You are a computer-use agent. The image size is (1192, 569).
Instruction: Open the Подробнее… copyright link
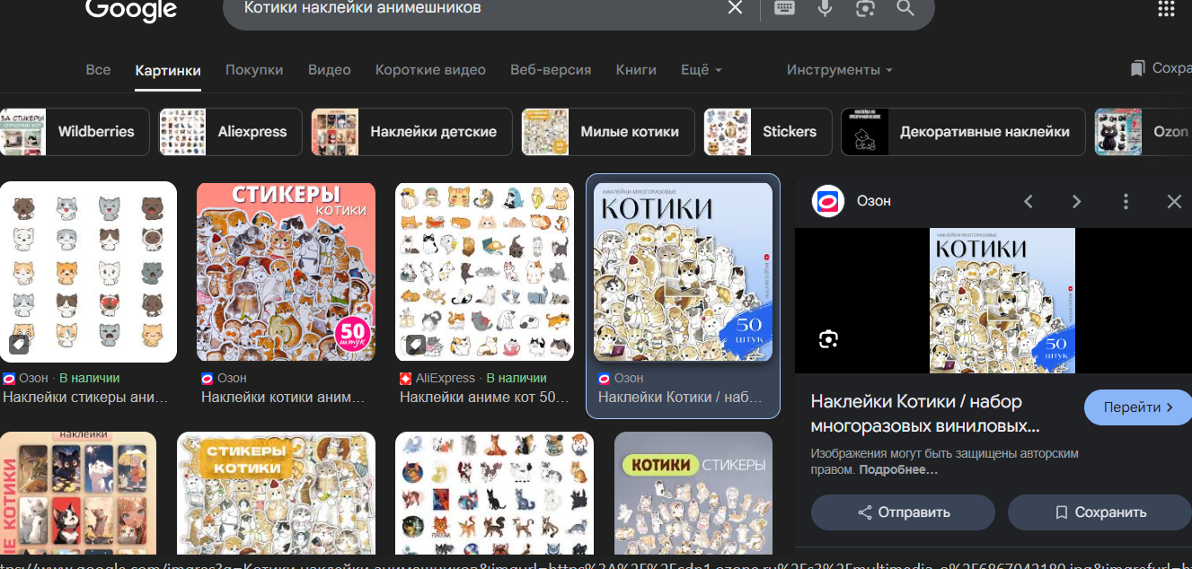(898, 469)
